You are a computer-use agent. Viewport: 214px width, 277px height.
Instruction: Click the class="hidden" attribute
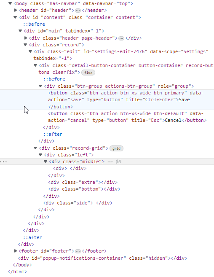click(148, 258)
